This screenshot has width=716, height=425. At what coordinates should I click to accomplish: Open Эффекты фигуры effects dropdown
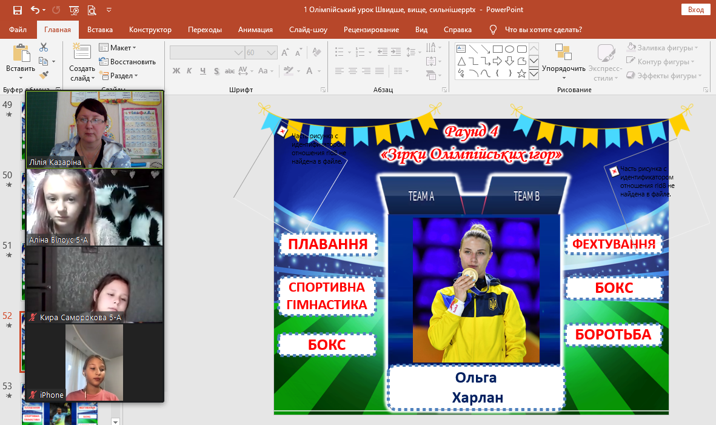coord(664,76)
